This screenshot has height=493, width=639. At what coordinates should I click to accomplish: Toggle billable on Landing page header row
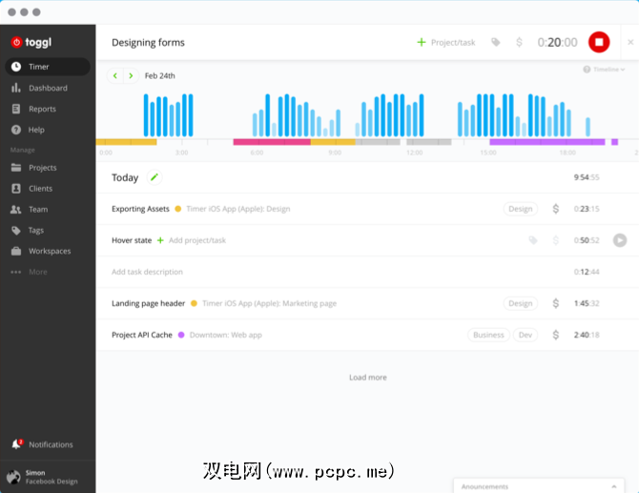tap(555, 303)
